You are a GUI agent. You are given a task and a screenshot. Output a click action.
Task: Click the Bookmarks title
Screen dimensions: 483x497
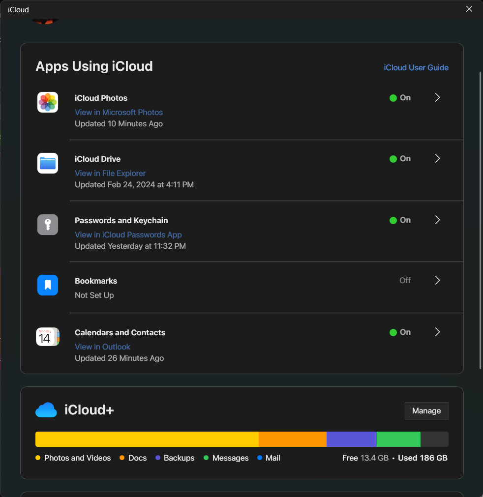(96, 281)
